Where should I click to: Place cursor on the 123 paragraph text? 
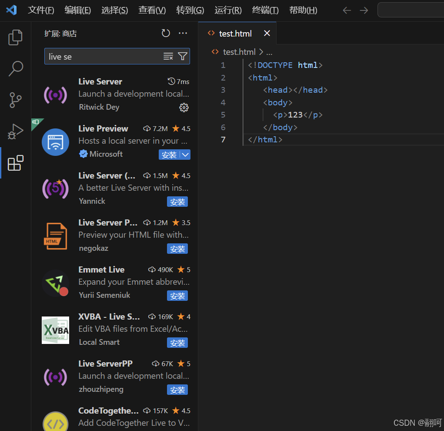(295, 115)
